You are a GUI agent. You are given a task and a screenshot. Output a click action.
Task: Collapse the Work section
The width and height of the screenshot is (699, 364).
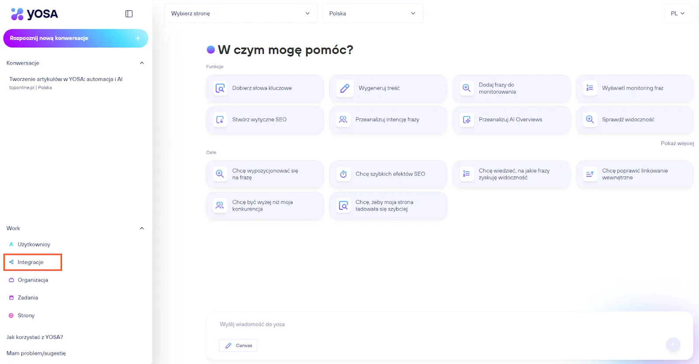coord(142,228)
